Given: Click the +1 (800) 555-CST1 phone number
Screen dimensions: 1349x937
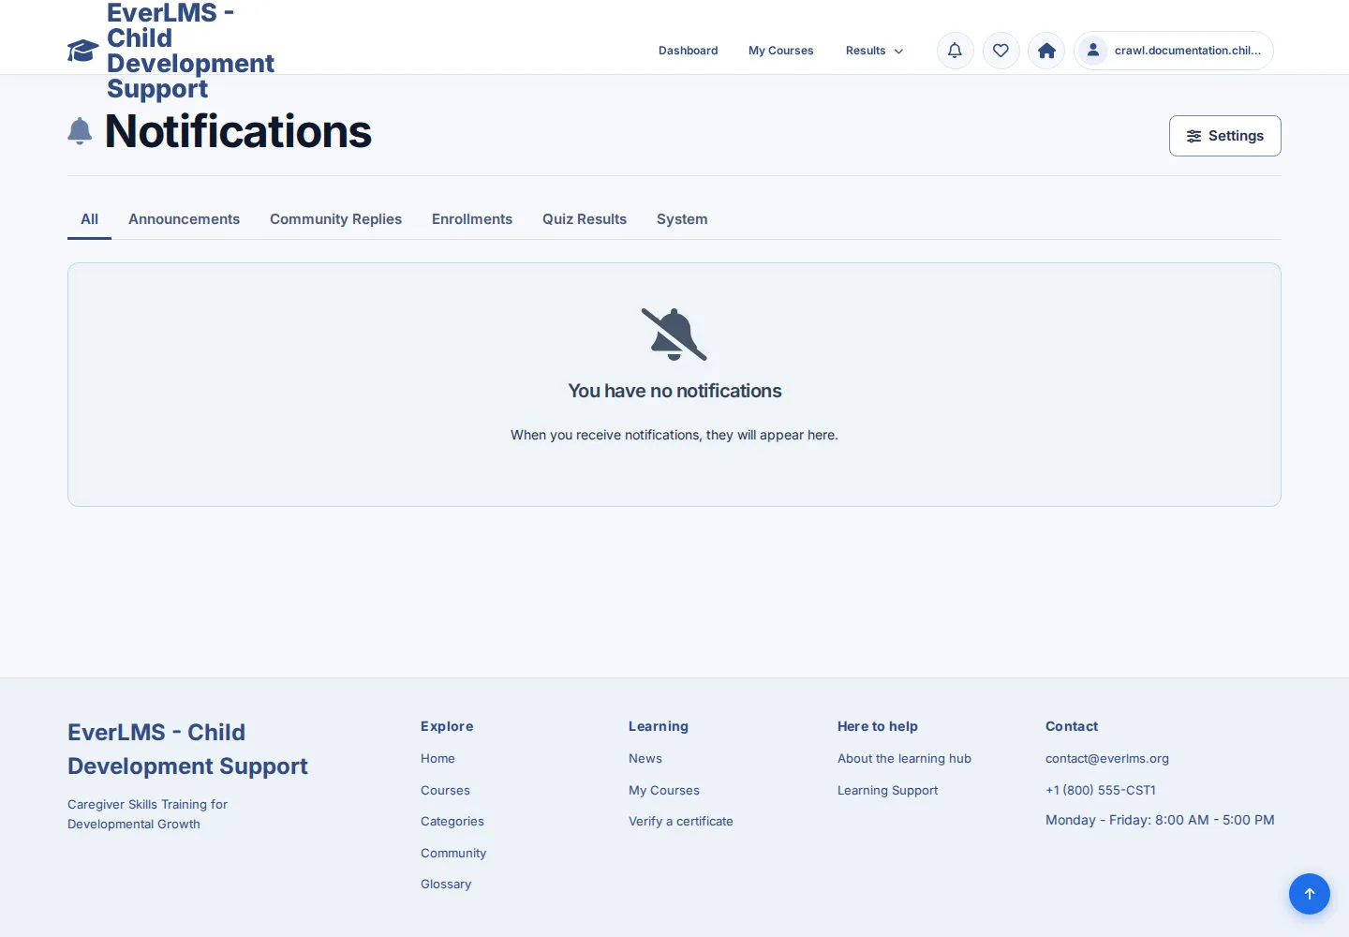Looking at the screenshot, I should (x=1101, y=791).
